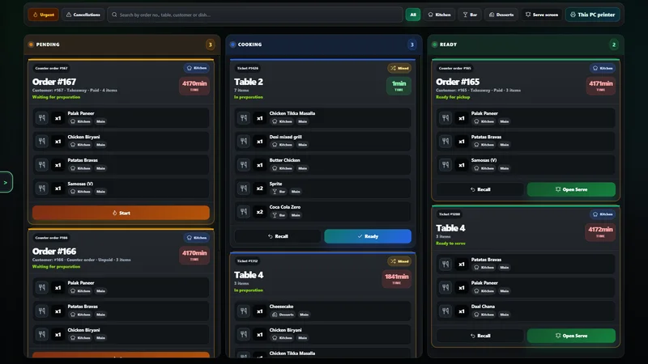
Task: Click the Urgent filter button
Action: (x=44, y=15)
